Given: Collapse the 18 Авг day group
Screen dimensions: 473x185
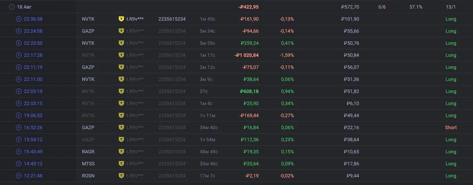Looking at the screenshot, I should pos(12,7).
